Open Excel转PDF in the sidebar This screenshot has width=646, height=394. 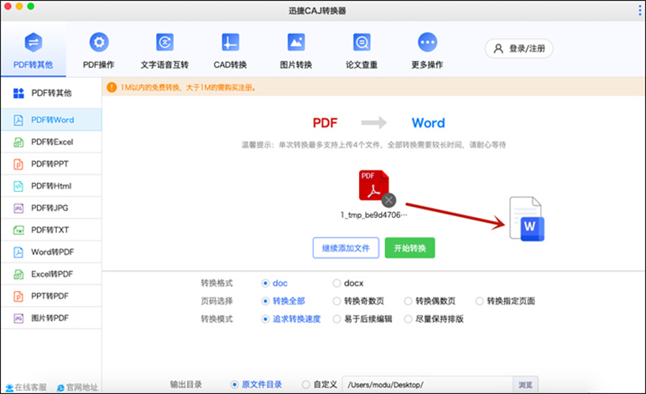point(51,274)
